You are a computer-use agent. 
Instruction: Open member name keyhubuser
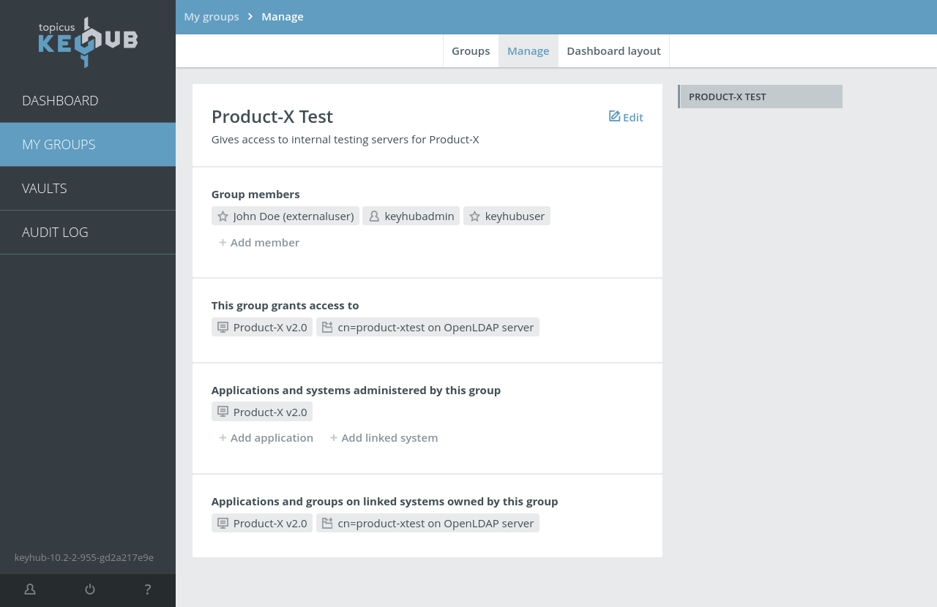(x=515, y=216)
